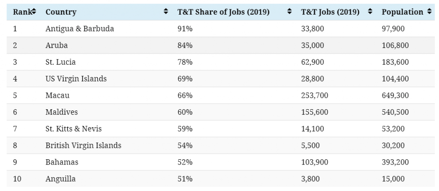The width and height of the screenshot is (439, 191).
Task: Select the Country column header
Action: (61, 12)
